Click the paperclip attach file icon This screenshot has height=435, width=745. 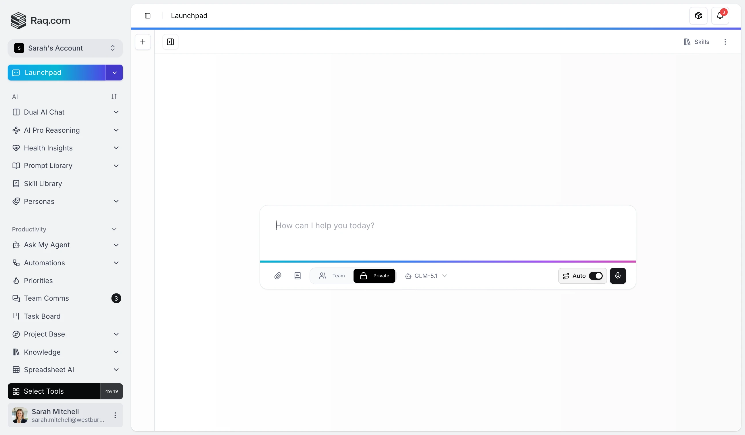278,276
